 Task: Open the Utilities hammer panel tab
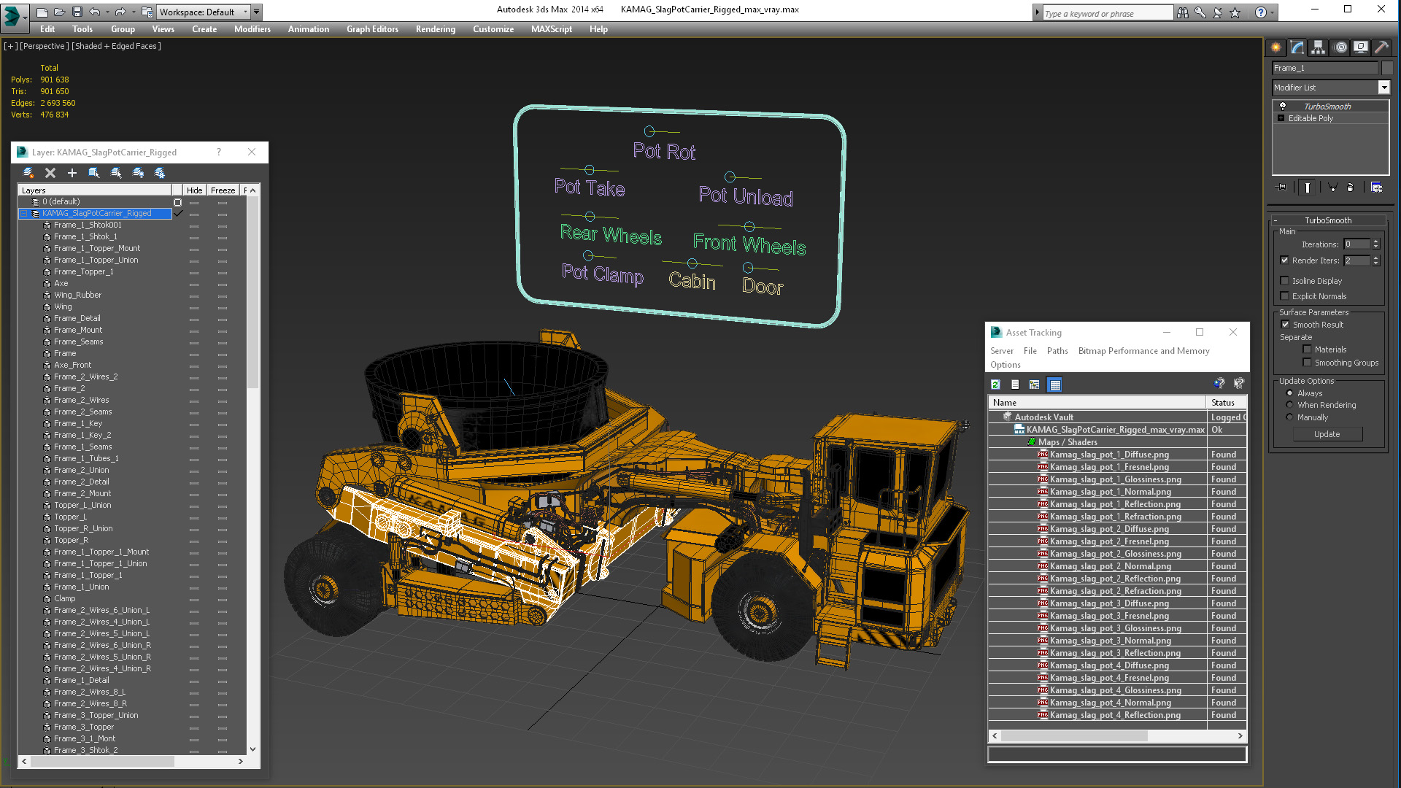pyautogui.click(x=1381, y=47)
